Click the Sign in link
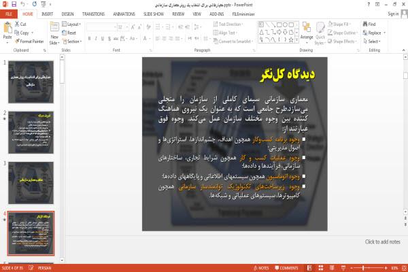Viewport: 408px width, 272px height. pos(393,14)
